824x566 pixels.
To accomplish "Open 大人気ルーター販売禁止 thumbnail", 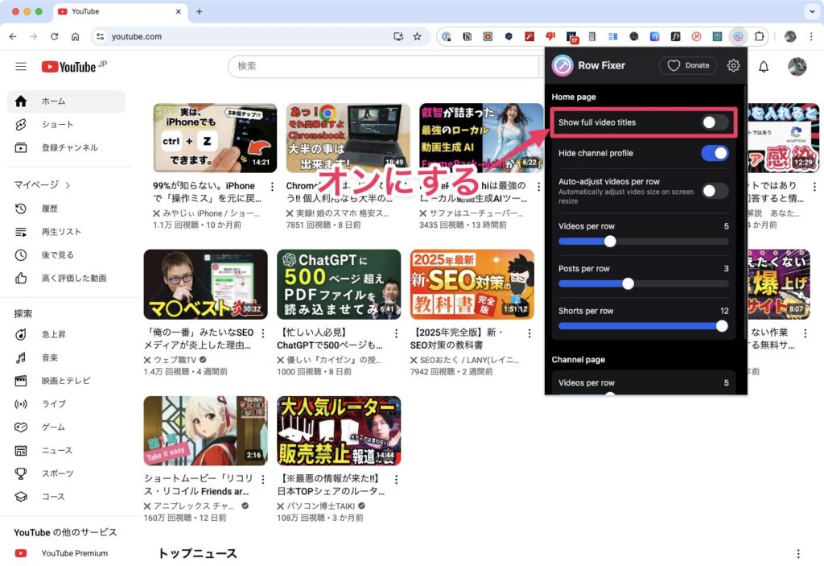I will (x=339, y=431).
